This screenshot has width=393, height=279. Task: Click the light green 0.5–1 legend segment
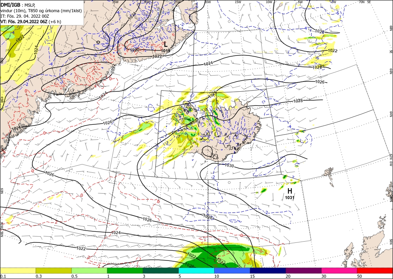click(x=89, y=270)
